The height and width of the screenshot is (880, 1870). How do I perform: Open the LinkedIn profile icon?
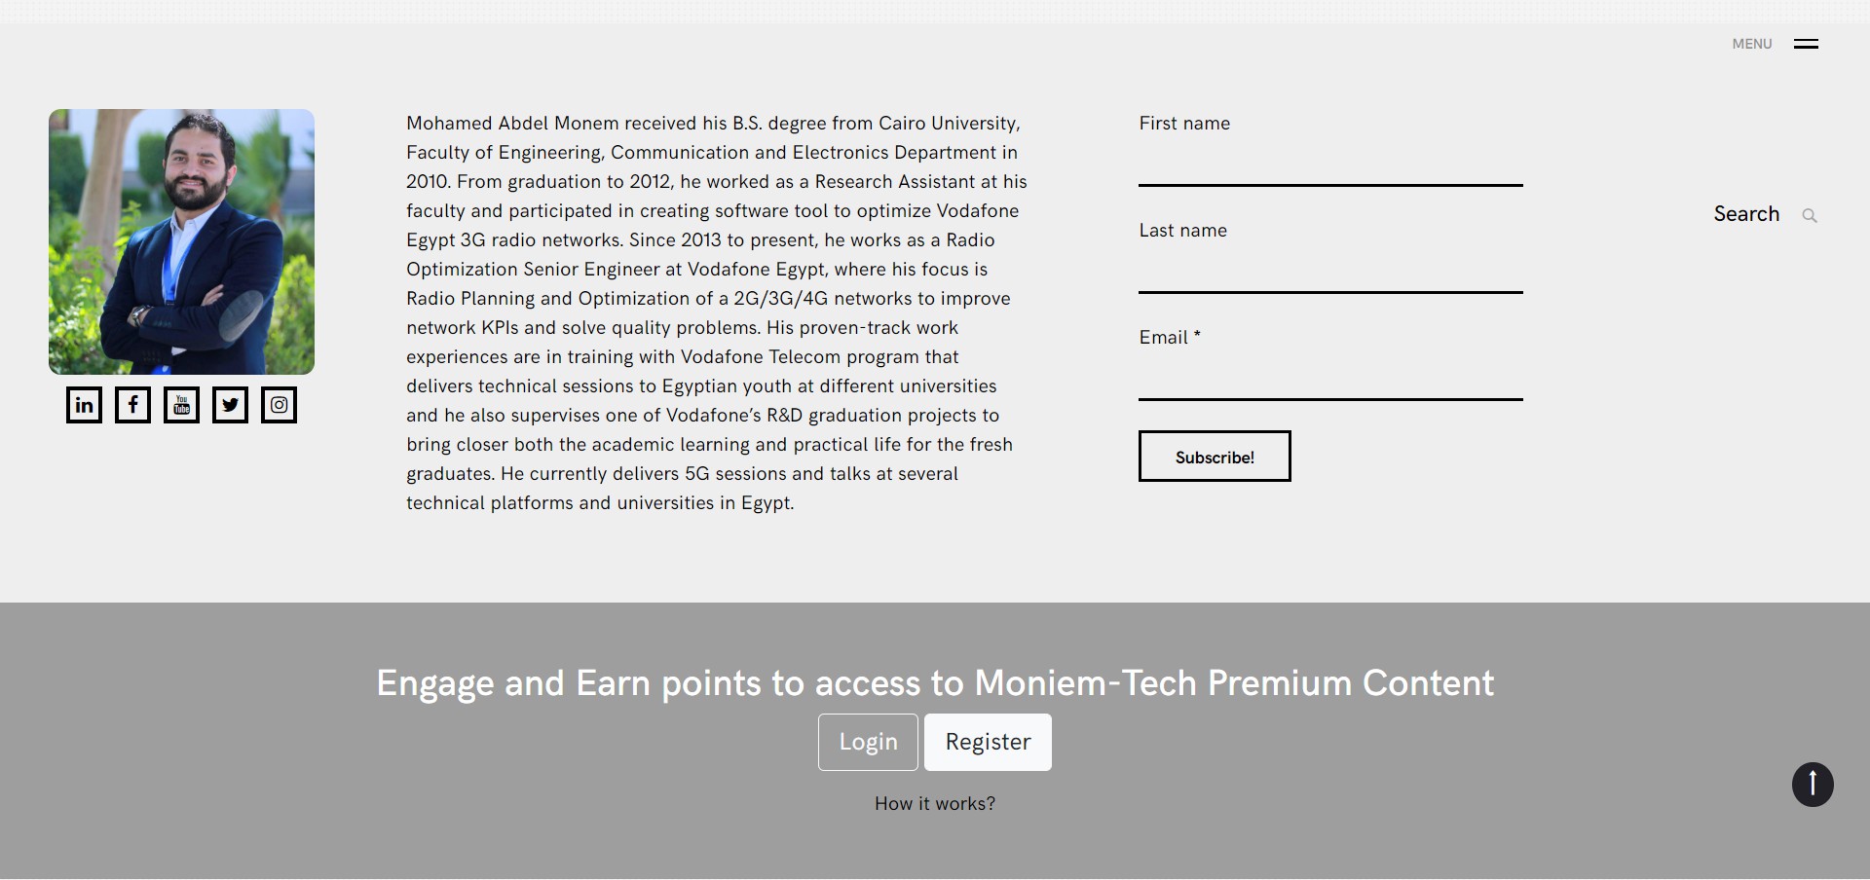click(x=84, y=405)
